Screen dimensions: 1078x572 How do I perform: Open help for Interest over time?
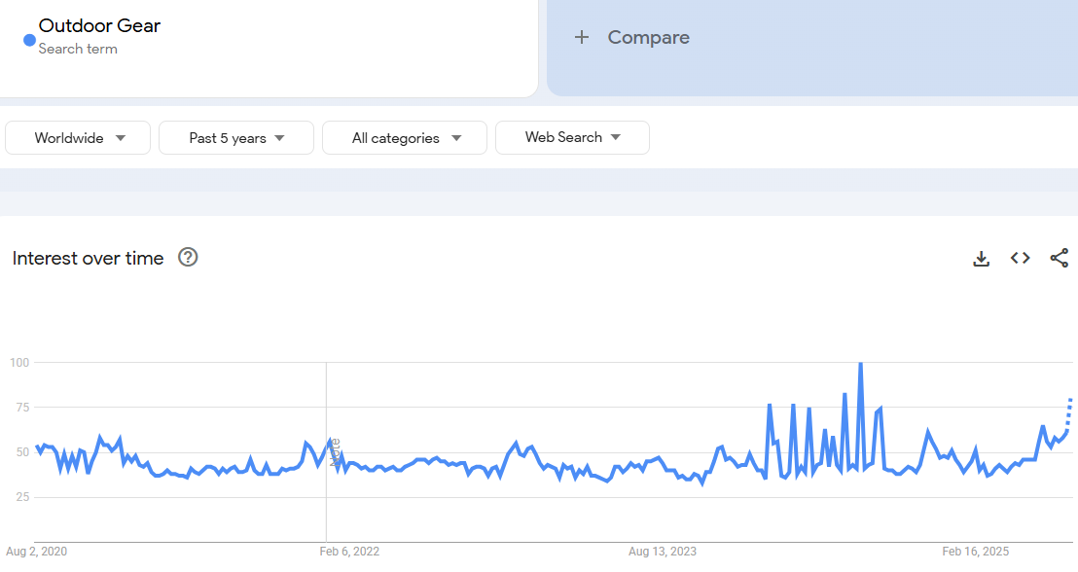(x=188, y=258)
